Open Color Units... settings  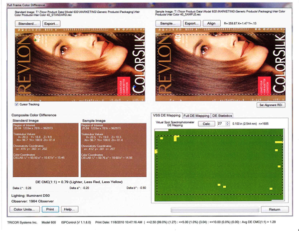point(24,209)
